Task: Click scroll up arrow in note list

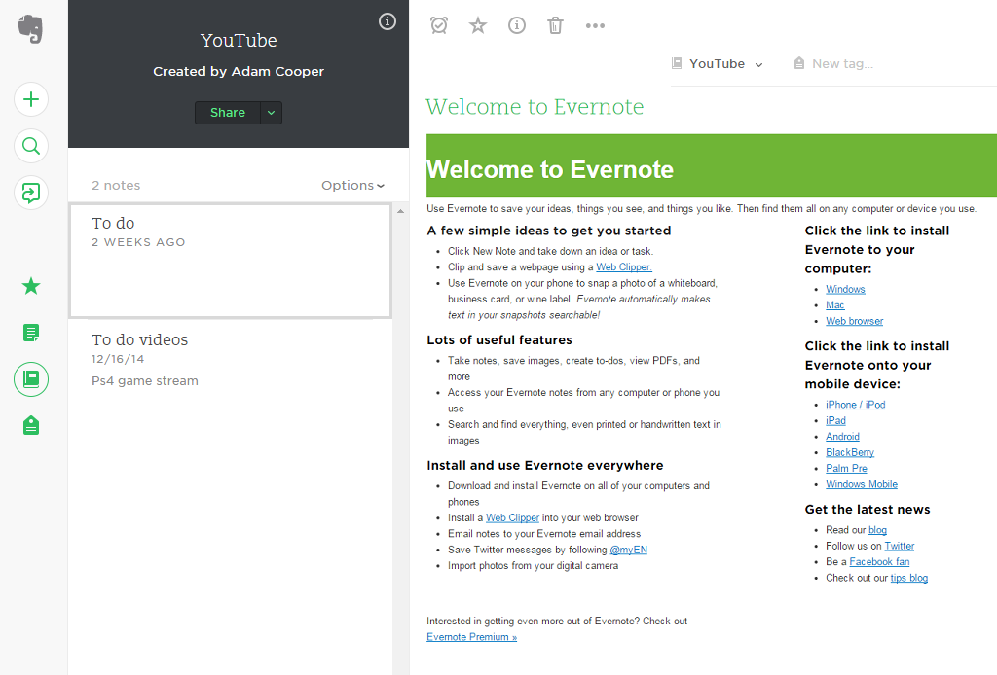Action: tap(400, 211)
